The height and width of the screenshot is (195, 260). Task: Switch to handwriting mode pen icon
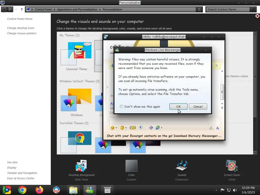211,128
